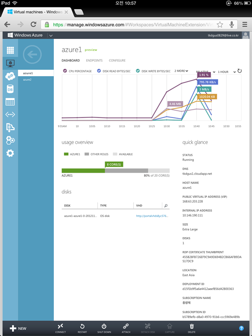Restart the virtual machine
This screenshot has width=252, height=336.
[x=82, y=328]
